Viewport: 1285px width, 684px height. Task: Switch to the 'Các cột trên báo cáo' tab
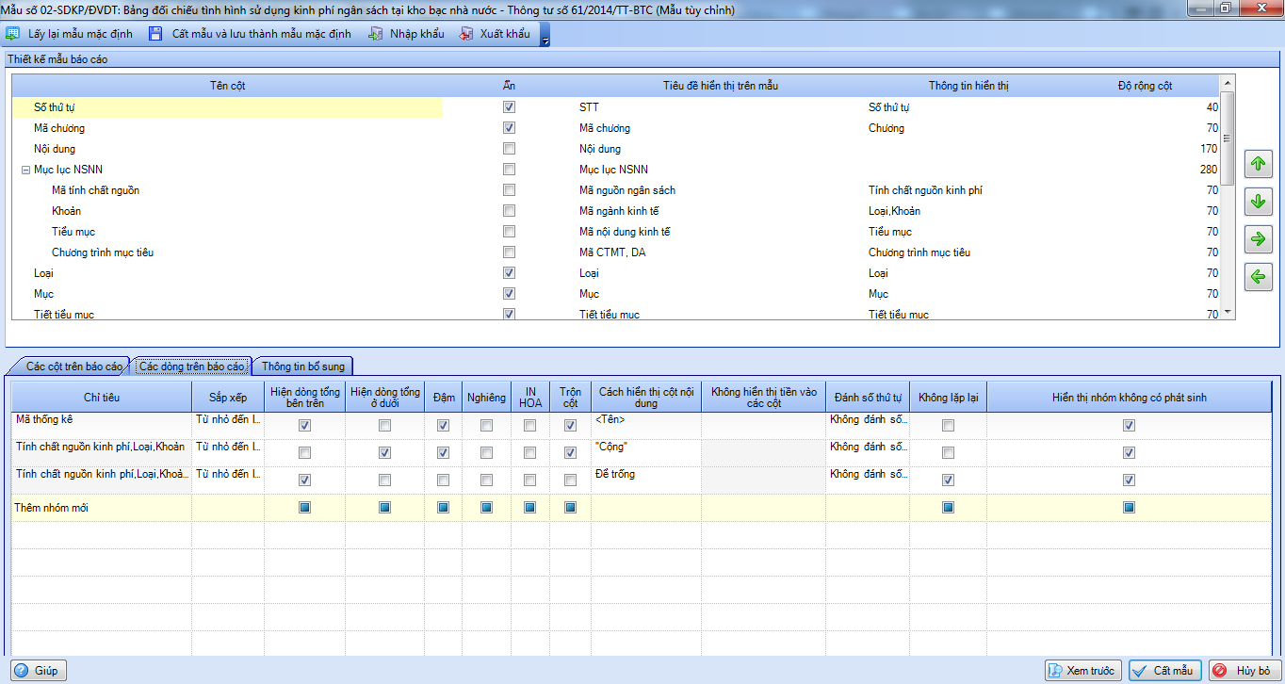click(x=73, y=366)
